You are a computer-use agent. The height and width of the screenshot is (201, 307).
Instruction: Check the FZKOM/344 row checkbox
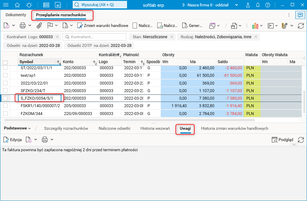5,114
